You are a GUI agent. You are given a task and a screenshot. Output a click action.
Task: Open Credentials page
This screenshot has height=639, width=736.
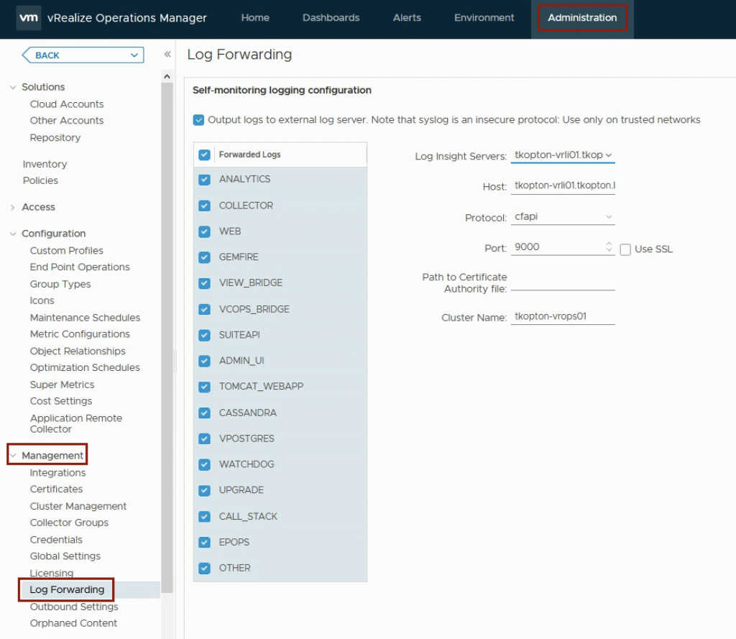(56, 540)
